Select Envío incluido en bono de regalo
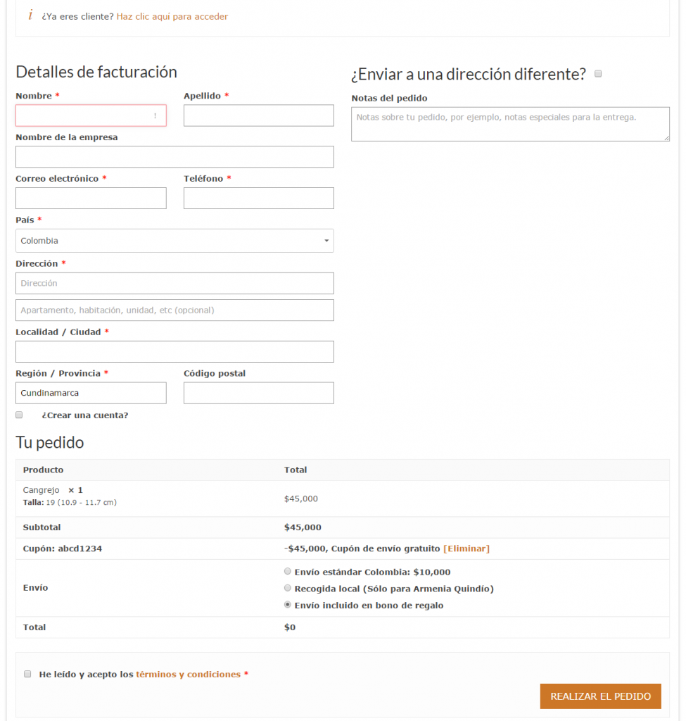 pos(288,604)
